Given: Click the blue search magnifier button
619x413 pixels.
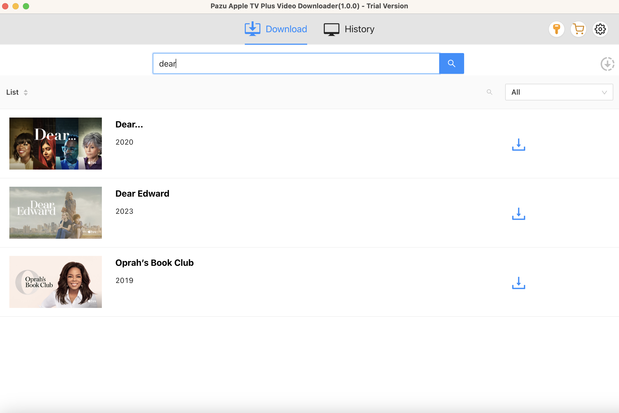Looking at the screenshot, I should click(451, 63).
